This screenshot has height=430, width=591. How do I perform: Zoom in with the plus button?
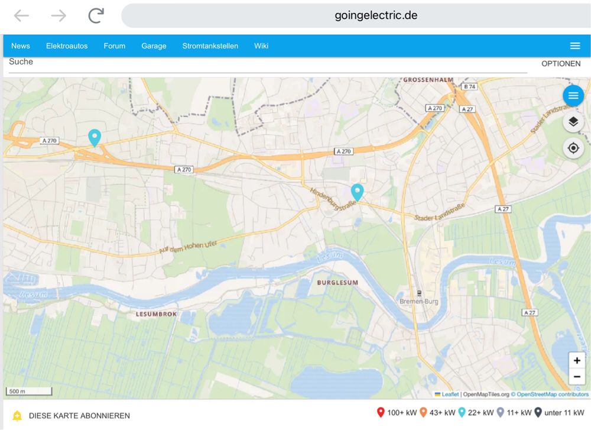[577, 360]
